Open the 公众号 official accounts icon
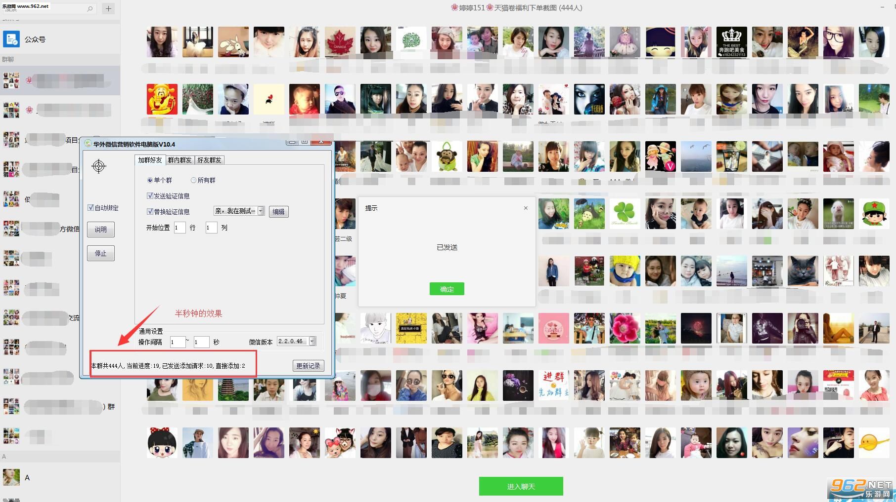The image size is (896, 502). click(x=11, y=39)
